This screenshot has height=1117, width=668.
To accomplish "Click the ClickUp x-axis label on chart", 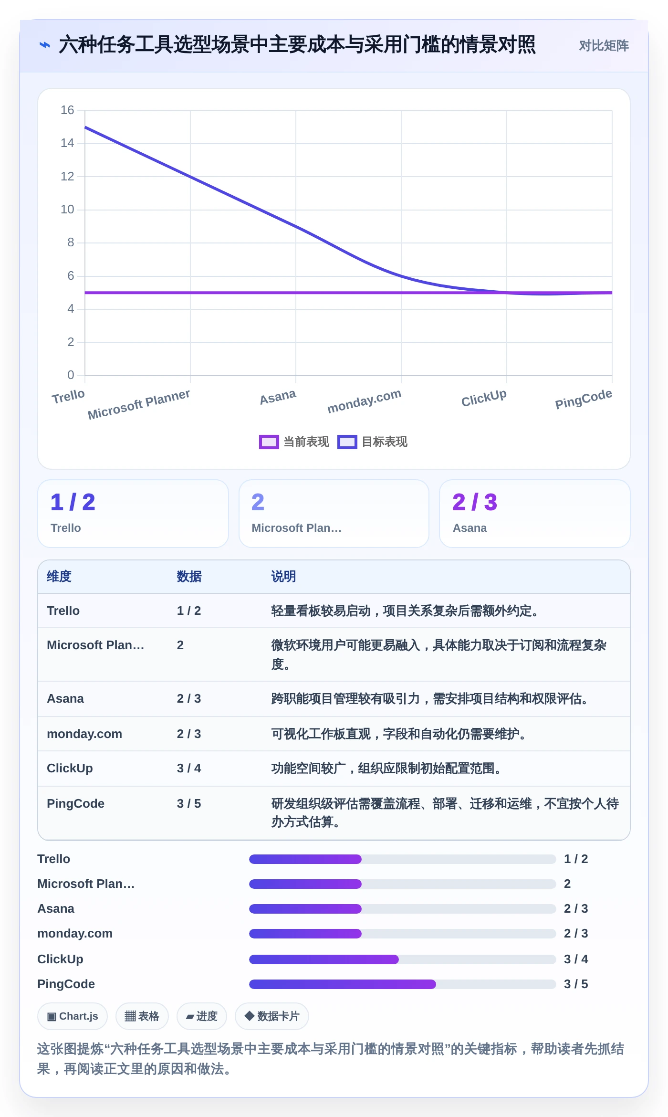I will pos(484,398).
